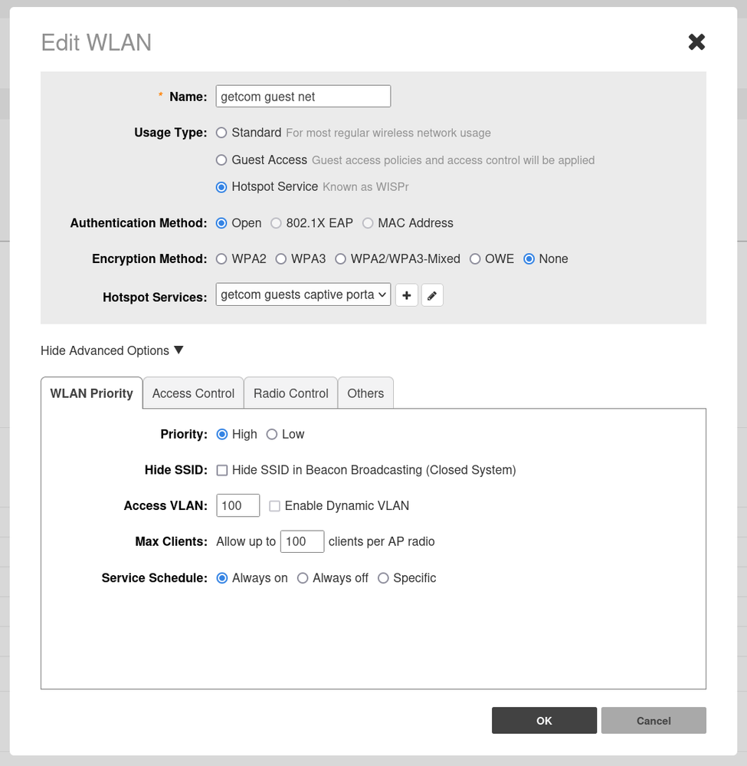Select 802.1X EAP authentication
The width and height of the screenshot is (747, 766).
[277, 223]
